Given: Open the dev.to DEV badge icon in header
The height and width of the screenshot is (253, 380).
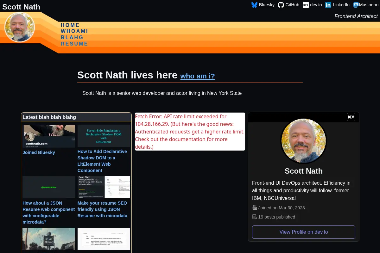Looking at the screenshot, I should [x=306, y=5].
